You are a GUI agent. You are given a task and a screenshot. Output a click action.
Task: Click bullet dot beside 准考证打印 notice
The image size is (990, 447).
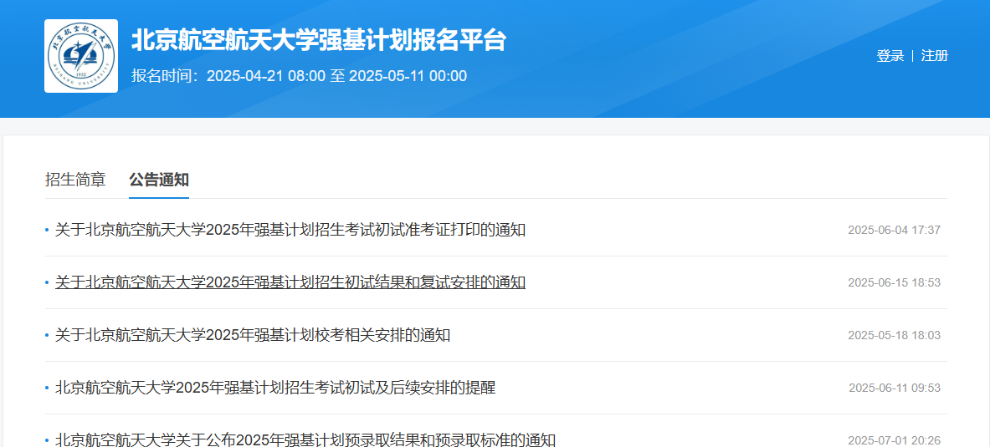pos(47,230)
